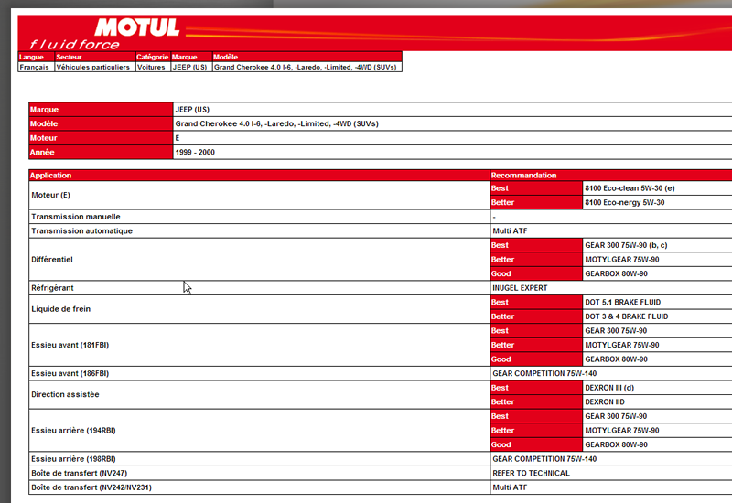Viewport: 732px width, 503px height.
Task: Click GEAR 300 75W-90 for Essieu arrière (194RBI)
Action: click(x=616, y=416)
